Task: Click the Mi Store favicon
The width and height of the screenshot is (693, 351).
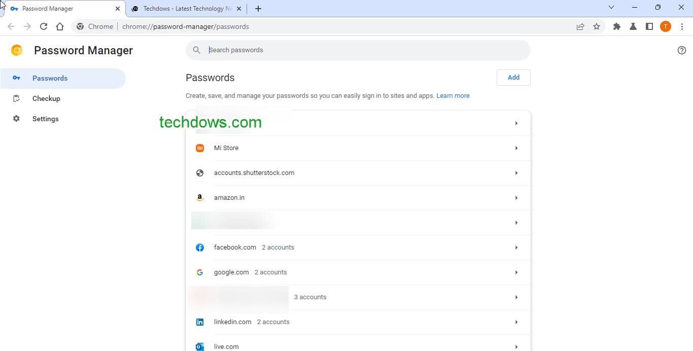Action: (200, 148)
